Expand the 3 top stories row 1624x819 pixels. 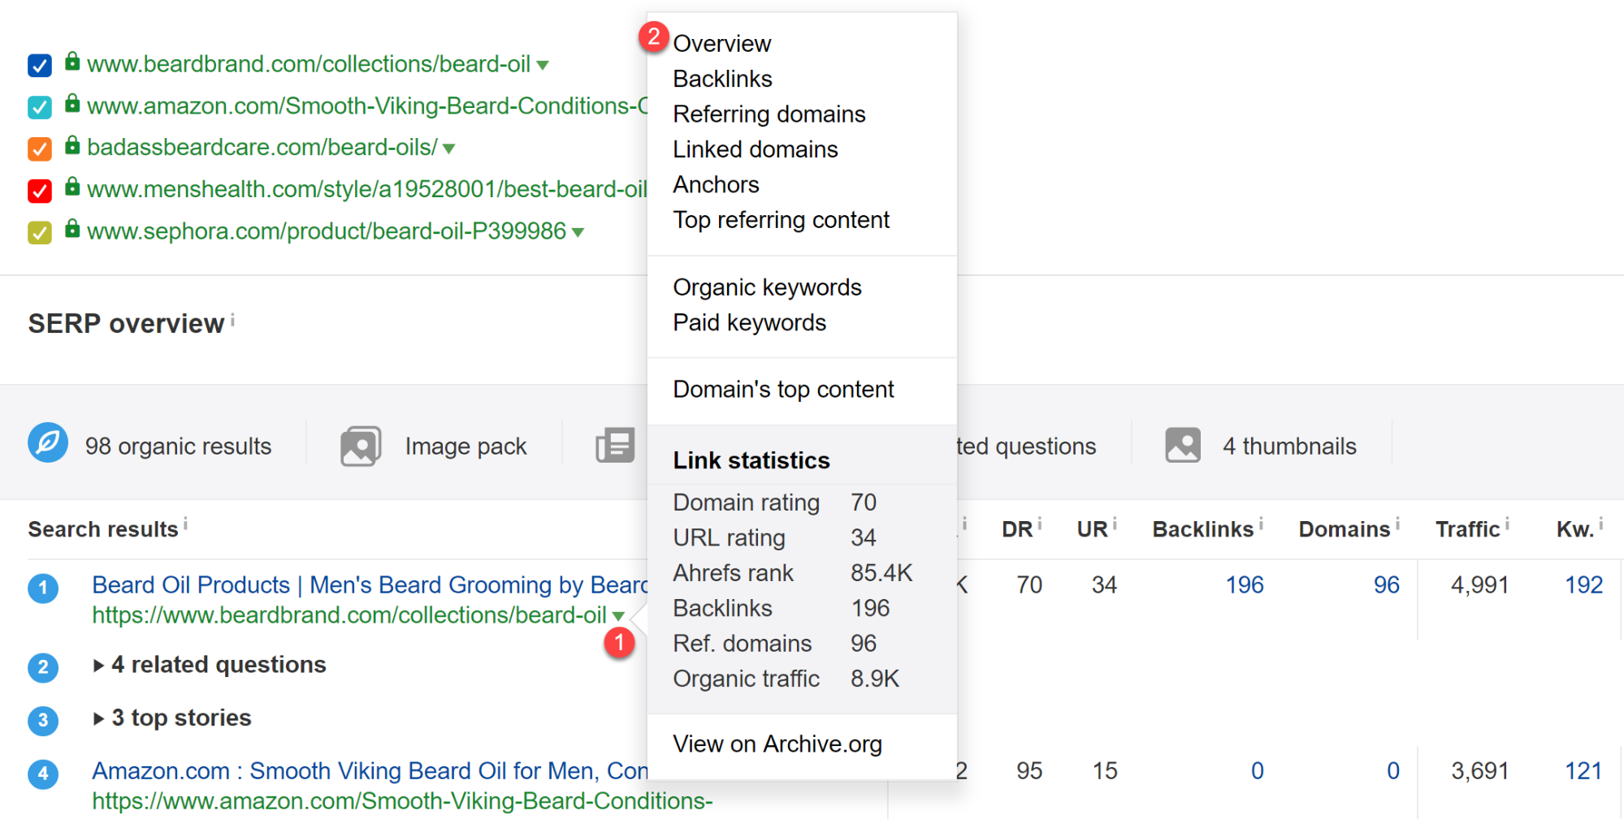98,718
